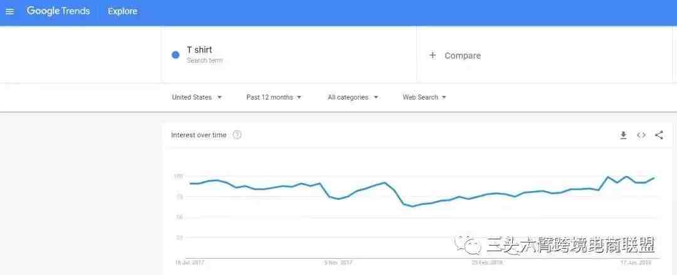Click the plus icon beside Compare

pyautogui.click(x=433, y=55)
